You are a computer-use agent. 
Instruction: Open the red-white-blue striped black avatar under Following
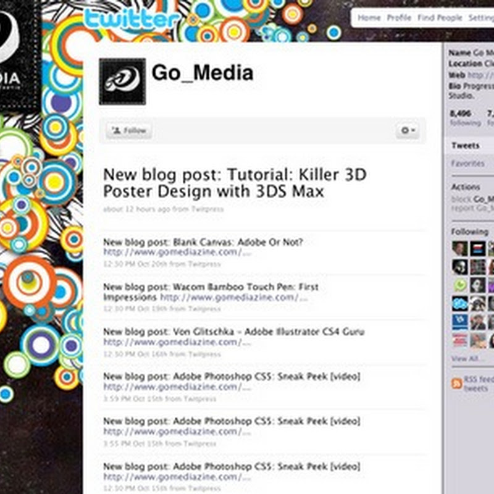(x=477, y=249)
